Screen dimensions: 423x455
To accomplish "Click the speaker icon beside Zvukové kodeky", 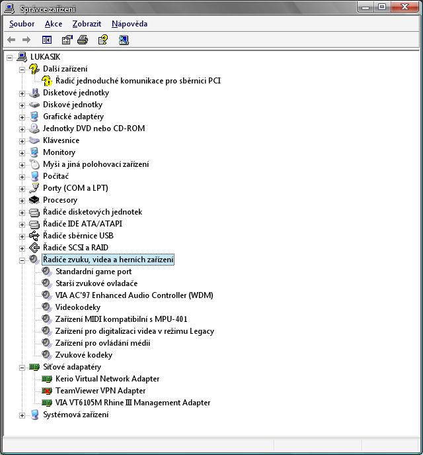I will pos(47,355).
